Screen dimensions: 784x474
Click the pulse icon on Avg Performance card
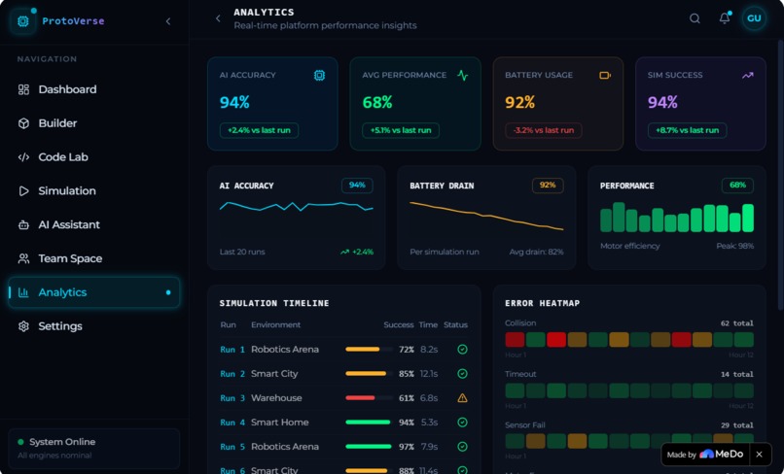(x=462, y=76)
